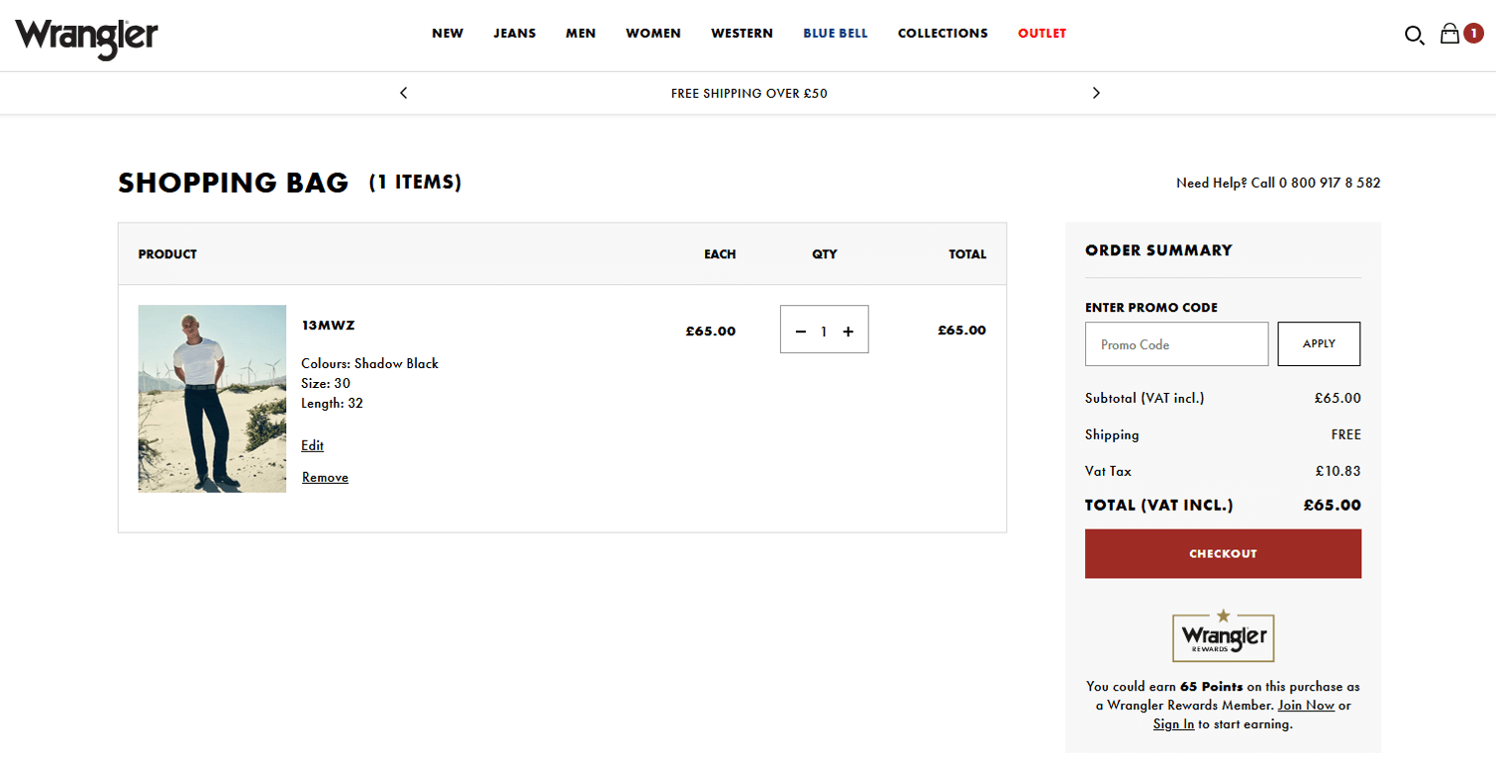Click the SHOPPING BAG heading
The height and width of the screenshot is (762, 1496).
[x=233, y=183]
